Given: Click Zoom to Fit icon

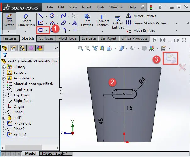Looking at the screenshot, I should click(x=81, y=48).
